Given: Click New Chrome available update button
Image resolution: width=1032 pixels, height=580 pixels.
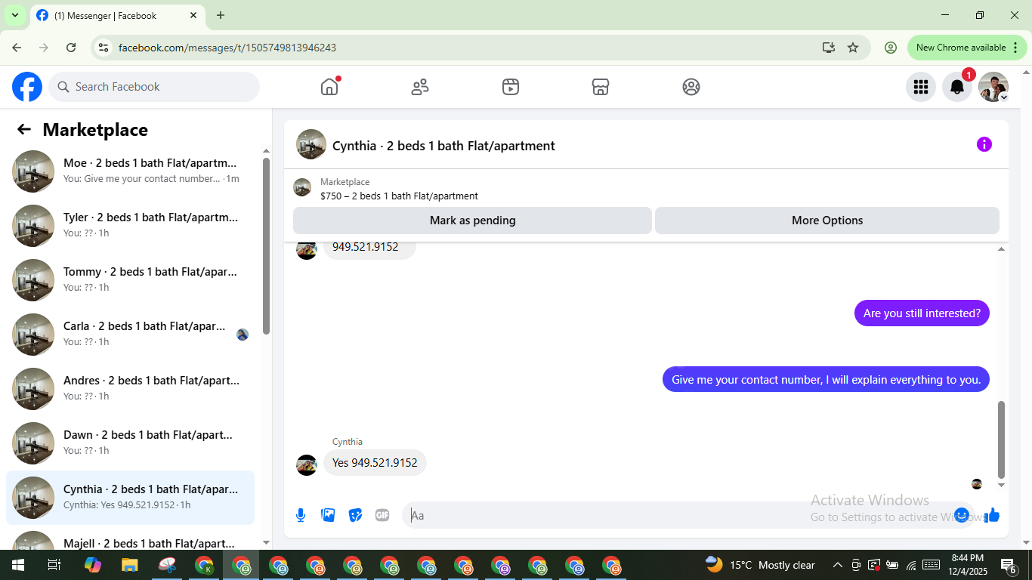Looking at the screenshot, I should (x=961, y=48).
